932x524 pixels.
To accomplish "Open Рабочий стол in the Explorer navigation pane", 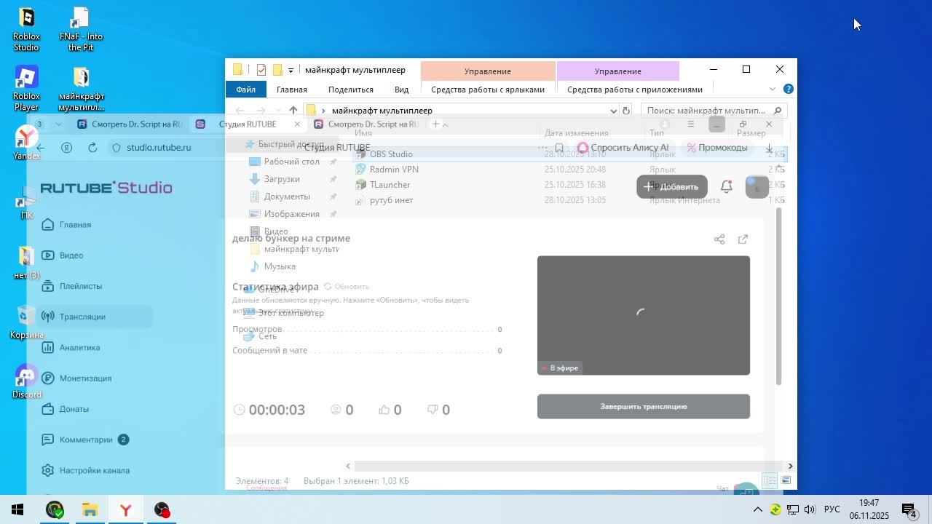I will [x=291, y=162].
